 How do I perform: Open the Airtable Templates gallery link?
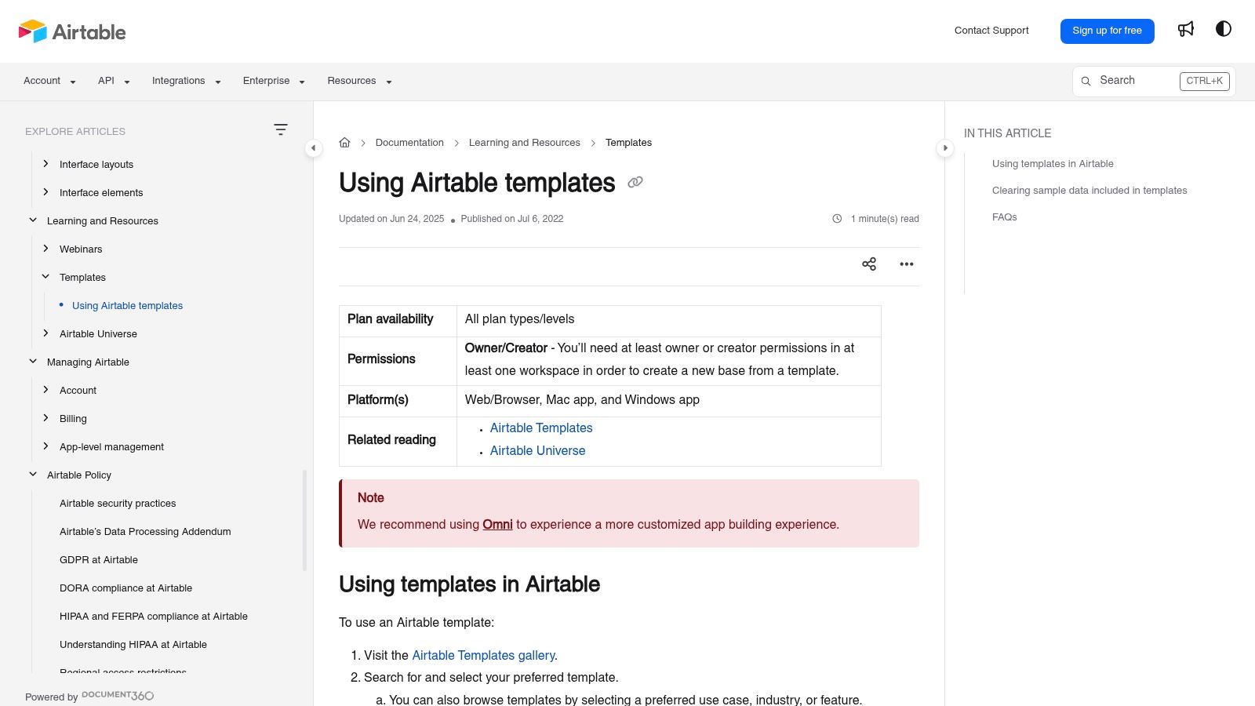(483, 655)
